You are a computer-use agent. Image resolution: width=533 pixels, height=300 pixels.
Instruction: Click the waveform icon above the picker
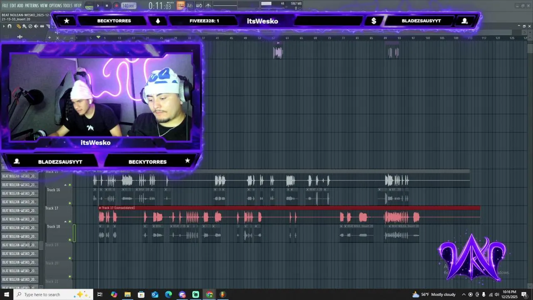(20, 37)
